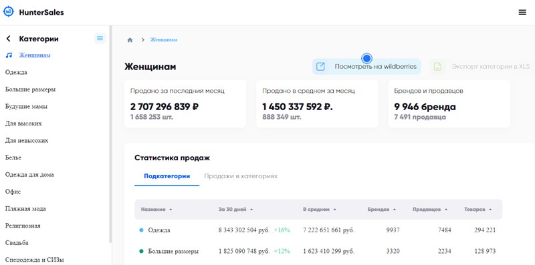Viewport: 535px width, 265px height.
Task: Click the green dot next to Большие размеры row
Action: click(x=141, y=252)
